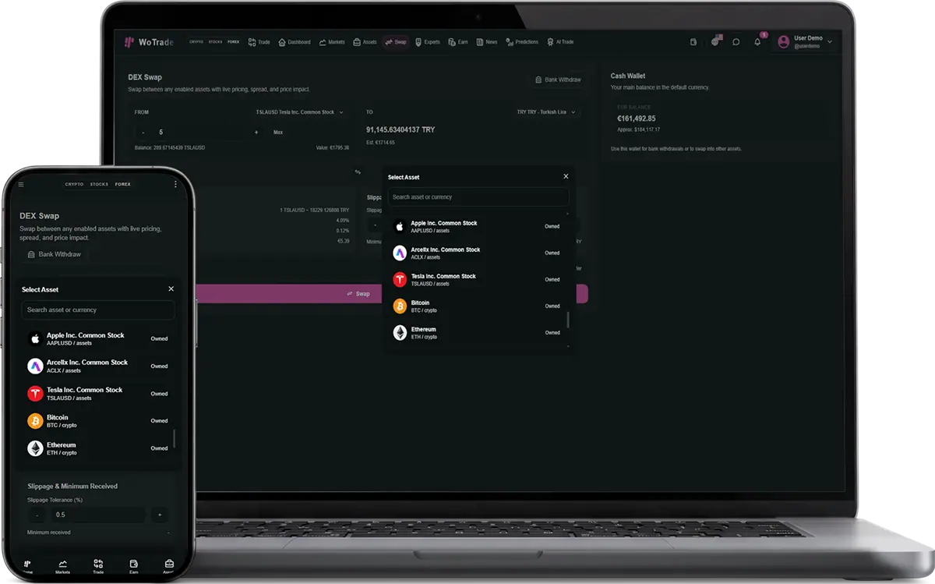Click the Bitcoin logo icon on the phone
The image size is (935, 584).
point(35,421)
